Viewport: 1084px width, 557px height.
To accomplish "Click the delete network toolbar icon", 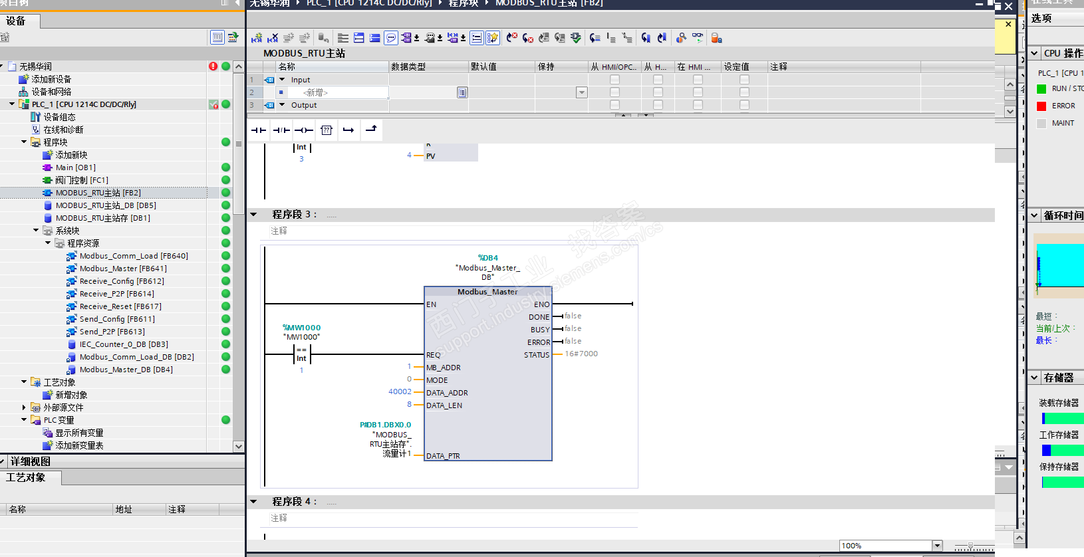I will tap(273, 38).
